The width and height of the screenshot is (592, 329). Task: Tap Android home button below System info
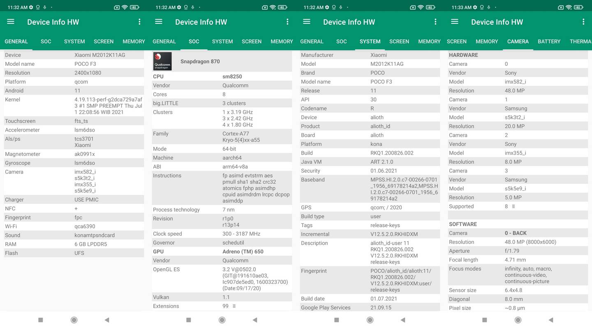[x=370, y=320]
